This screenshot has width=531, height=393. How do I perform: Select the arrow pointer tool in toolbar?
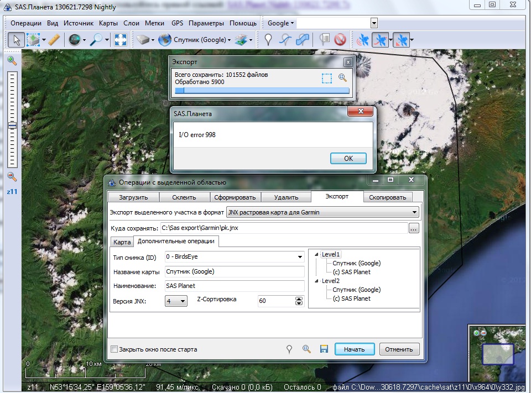pos(17,40)
